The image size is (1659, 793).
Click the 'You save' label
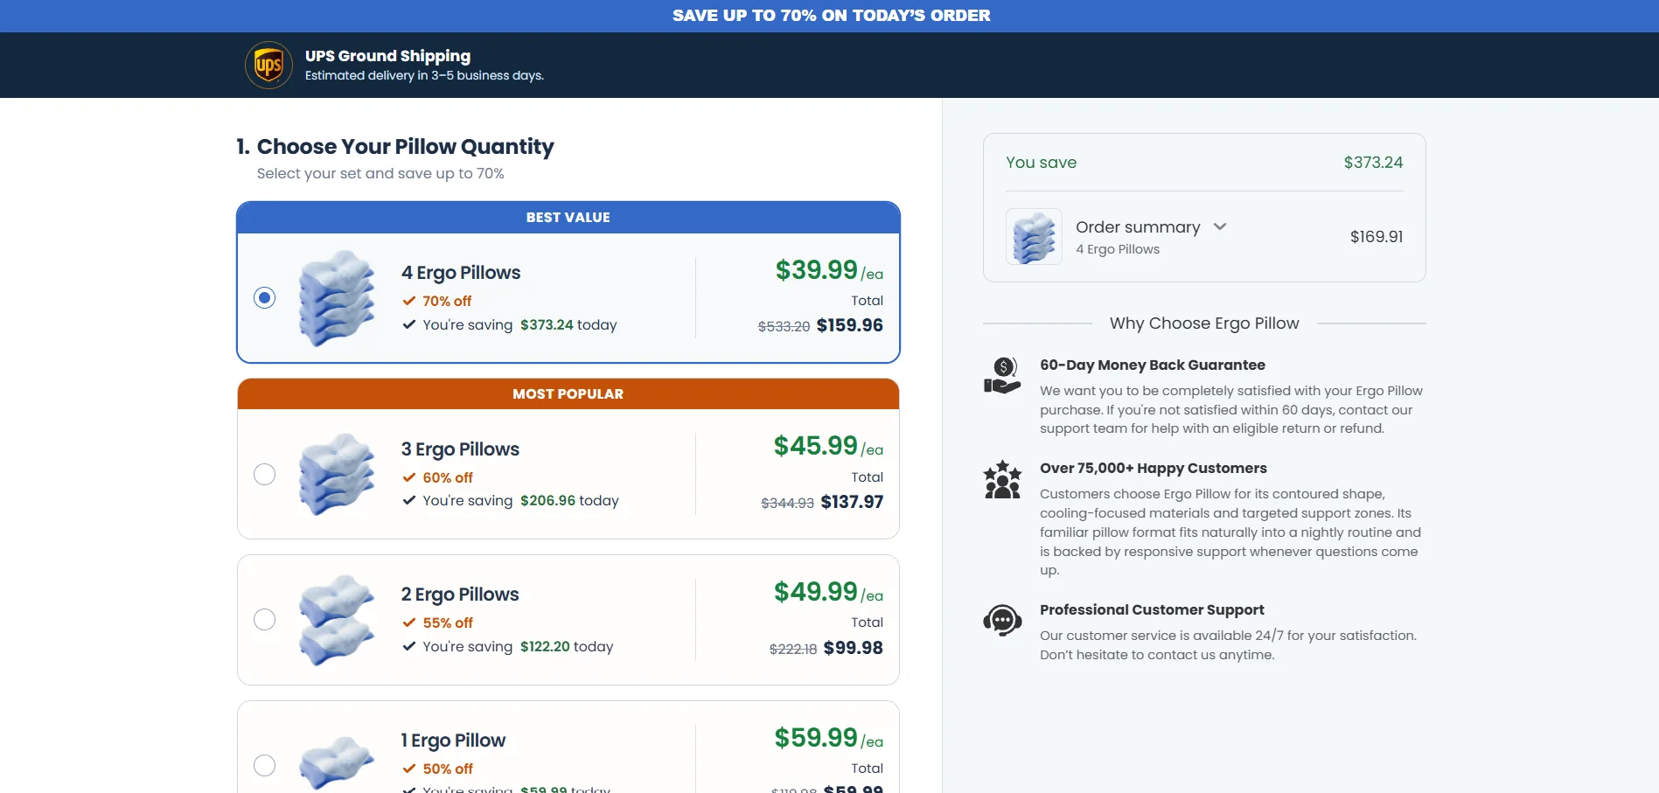pyautogui.click(x=1041, y=163)
